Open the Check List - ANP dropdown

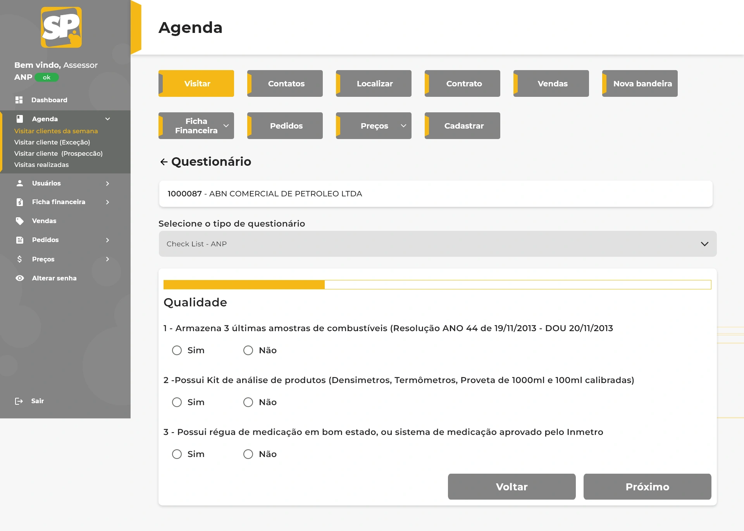pos(437,244)
